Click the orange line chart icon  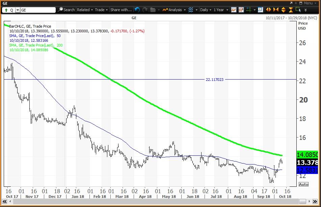click(x=234, y=10)
